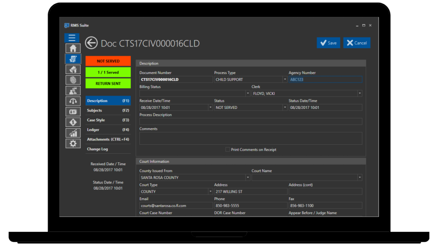Select the Home icon in sidebar

(73, 47)
